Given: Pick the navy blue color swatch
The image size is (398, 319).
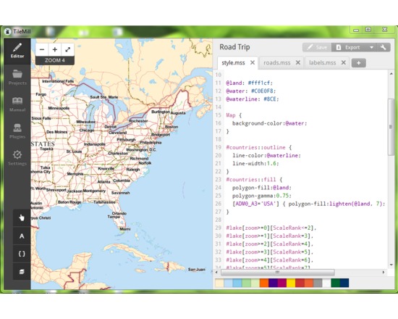Looking at the screenshot, I should (x=344, y=283).
